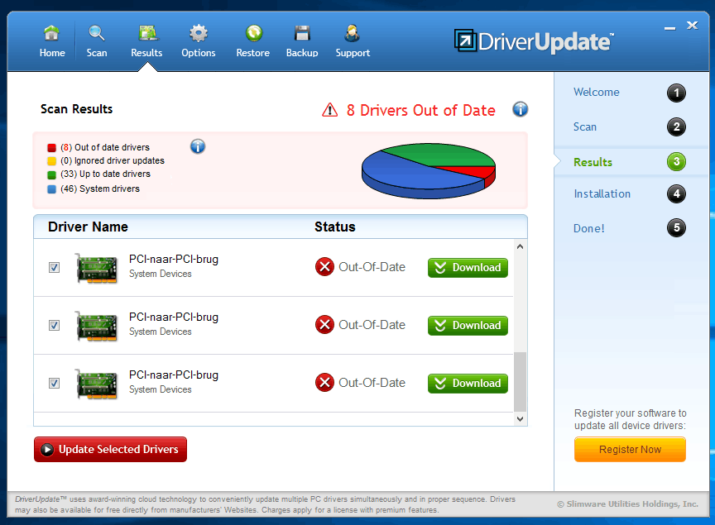Minimize the DriverUpdate window
The height and width of the screenshot is (525, 715).
[x=669, y=28]
